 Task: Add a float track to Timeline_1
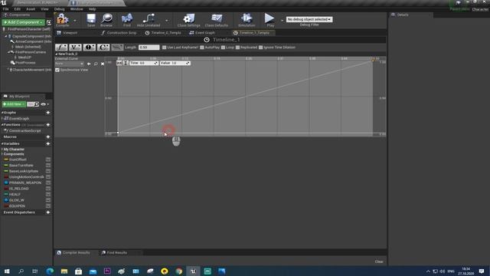pos(61,48)
